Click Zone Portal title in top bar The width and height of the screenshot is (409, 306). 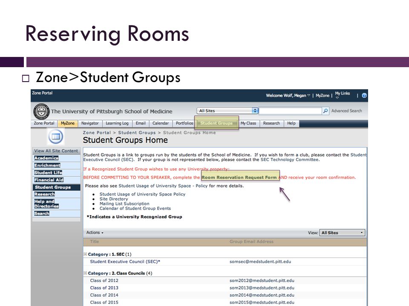[x=42, y=93]
